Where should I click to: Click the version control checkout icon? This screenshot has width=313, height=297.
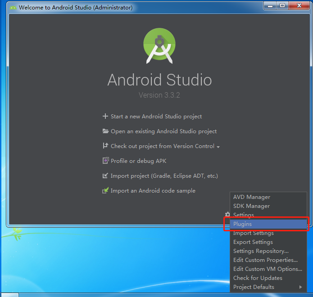(105, 146)
